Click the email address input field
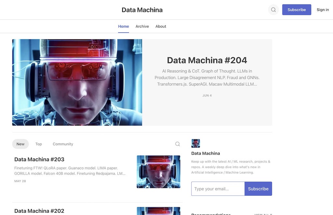The height and width of the screenshot is (215, 333). [x=218, y=189]
